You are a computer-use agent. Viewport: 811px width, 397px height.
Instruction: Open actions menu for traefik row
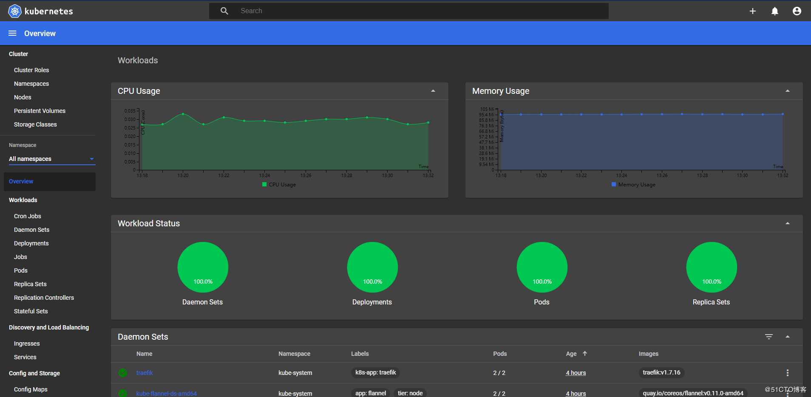pyautogui.click(x=787, y=373)
